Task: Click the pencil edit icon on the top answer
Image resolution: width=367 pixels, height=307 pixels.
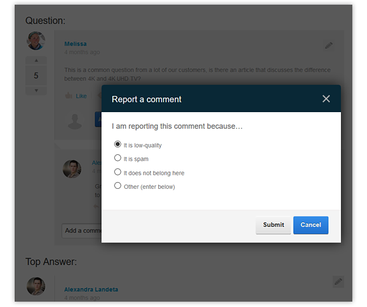Action: (x=338, y=282)
